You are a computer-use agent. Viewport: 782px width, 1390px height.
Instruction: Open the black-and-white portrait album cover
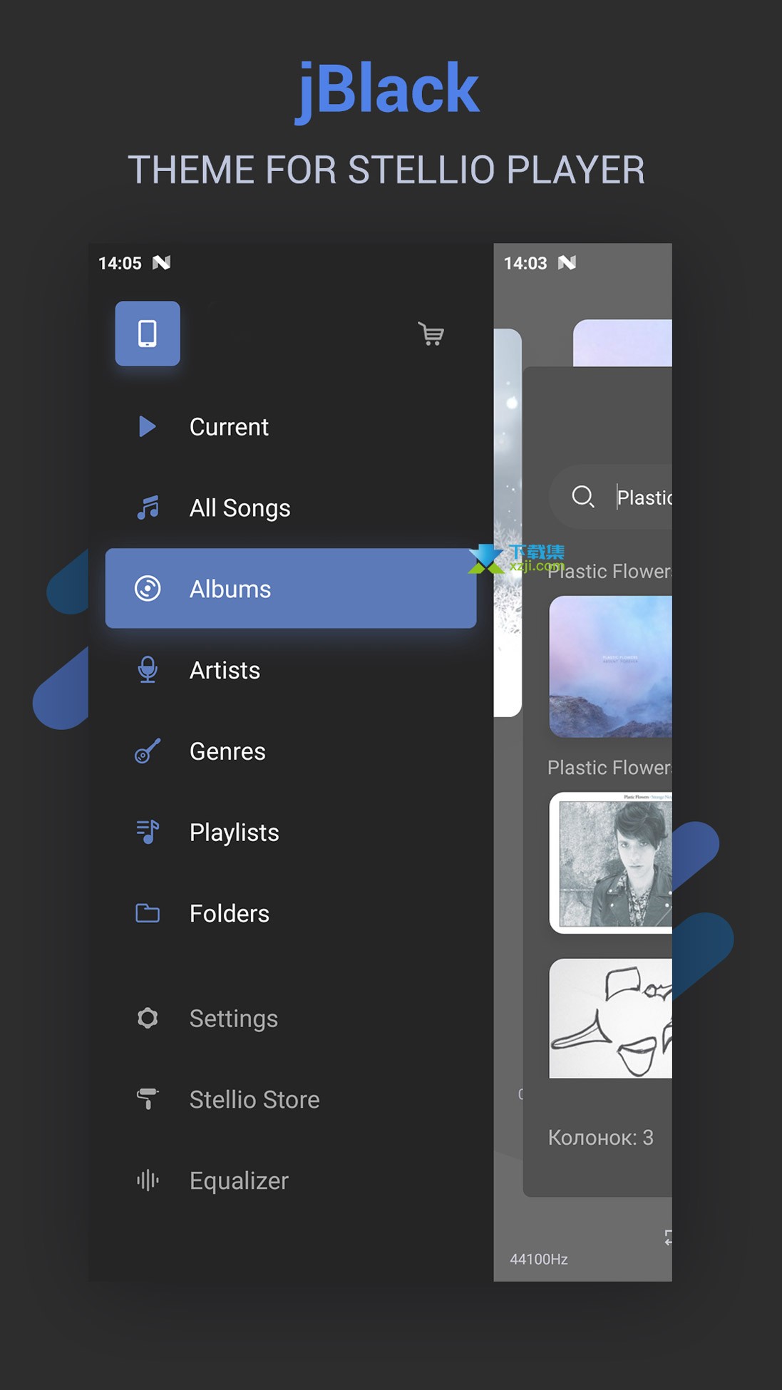[x=611, y=863]
